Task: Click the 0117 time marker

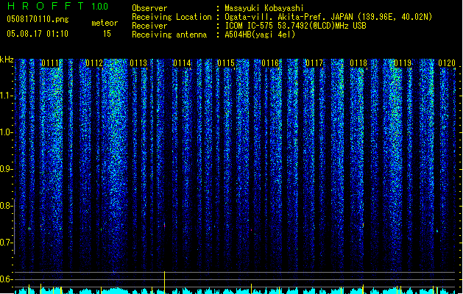Action: point(314,63)
